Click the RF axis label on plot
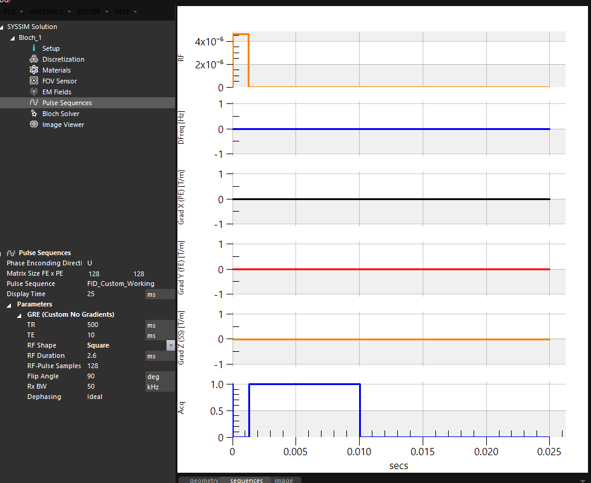The image size is (591, 483). click(x=181, y=58)
